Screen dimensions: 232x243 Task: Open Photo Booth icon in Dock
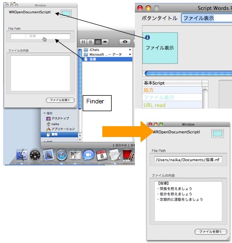128,155
